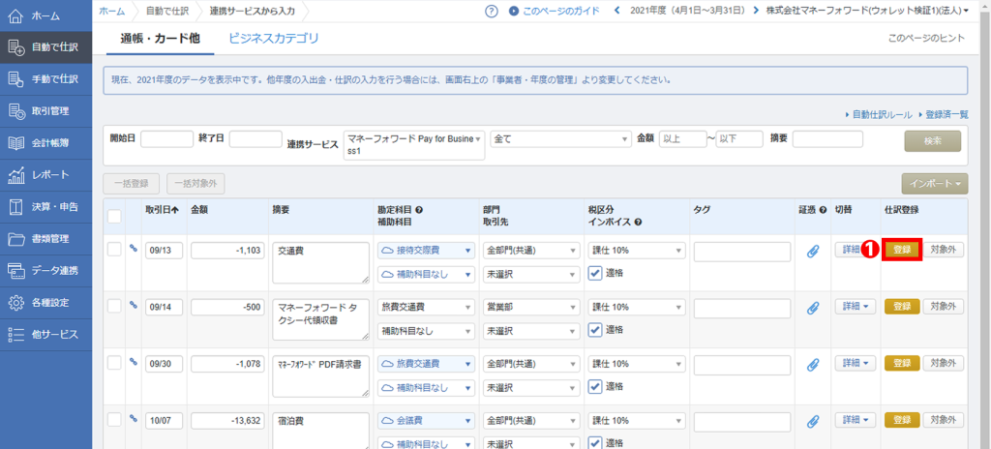Open the paperclip attachment for 10/07 row

tap(813, 421)
